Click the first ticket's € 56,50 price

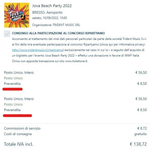[141, 72]
